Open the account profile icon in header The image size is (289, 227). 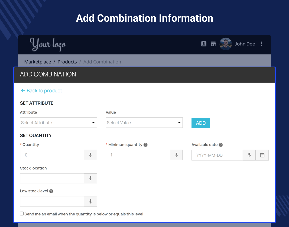coord(204,44)
